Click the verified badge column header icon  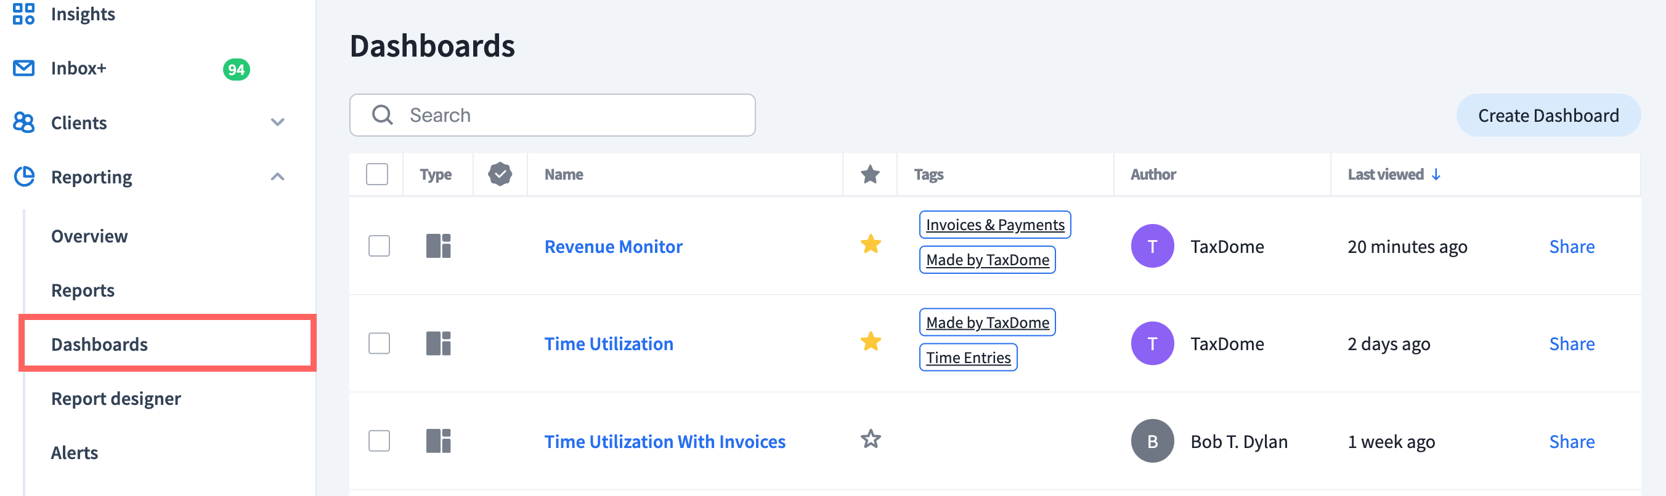(x=500, y=174)
